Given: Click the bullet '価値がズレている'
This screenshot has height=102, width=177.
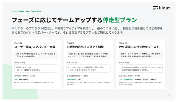Looking at the screenshot, I should [x=24, y=67].
